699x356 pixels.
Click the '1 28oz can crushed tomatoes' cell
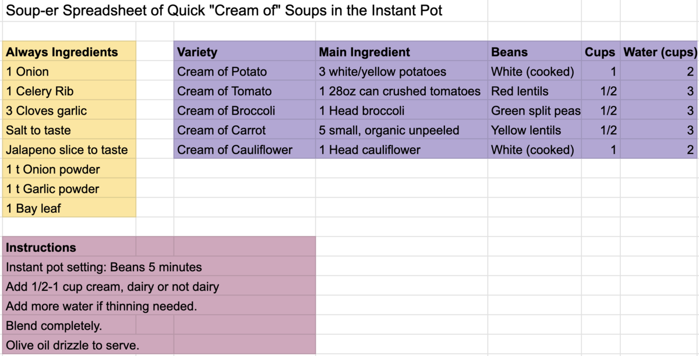[x=402, y=91]
